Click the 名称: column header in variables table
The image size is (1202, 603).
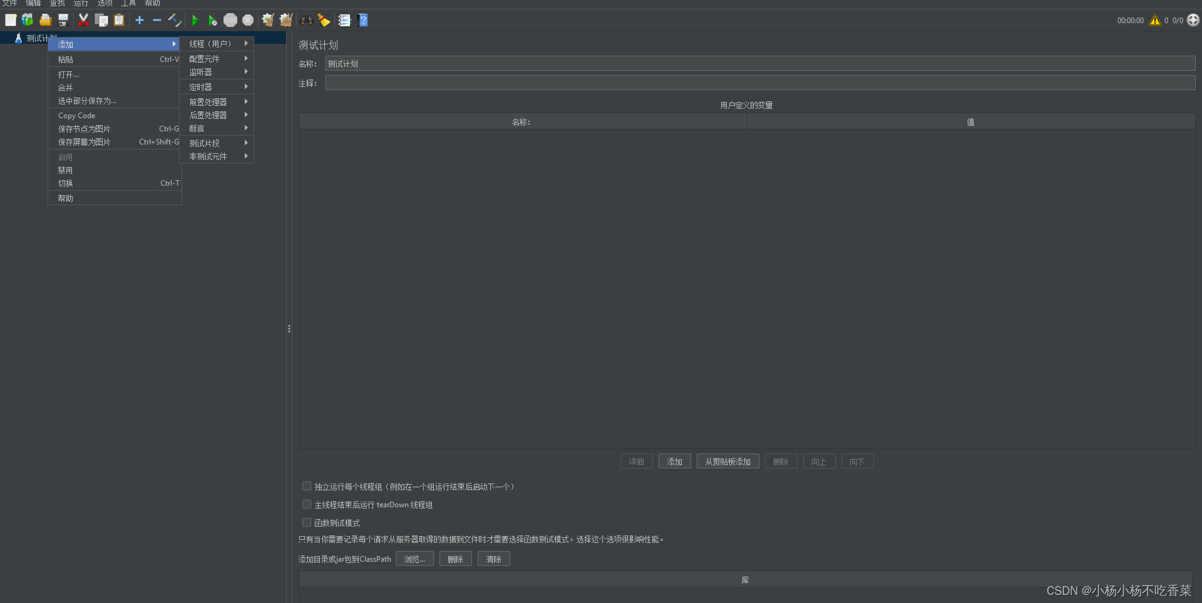coord(523,122)
